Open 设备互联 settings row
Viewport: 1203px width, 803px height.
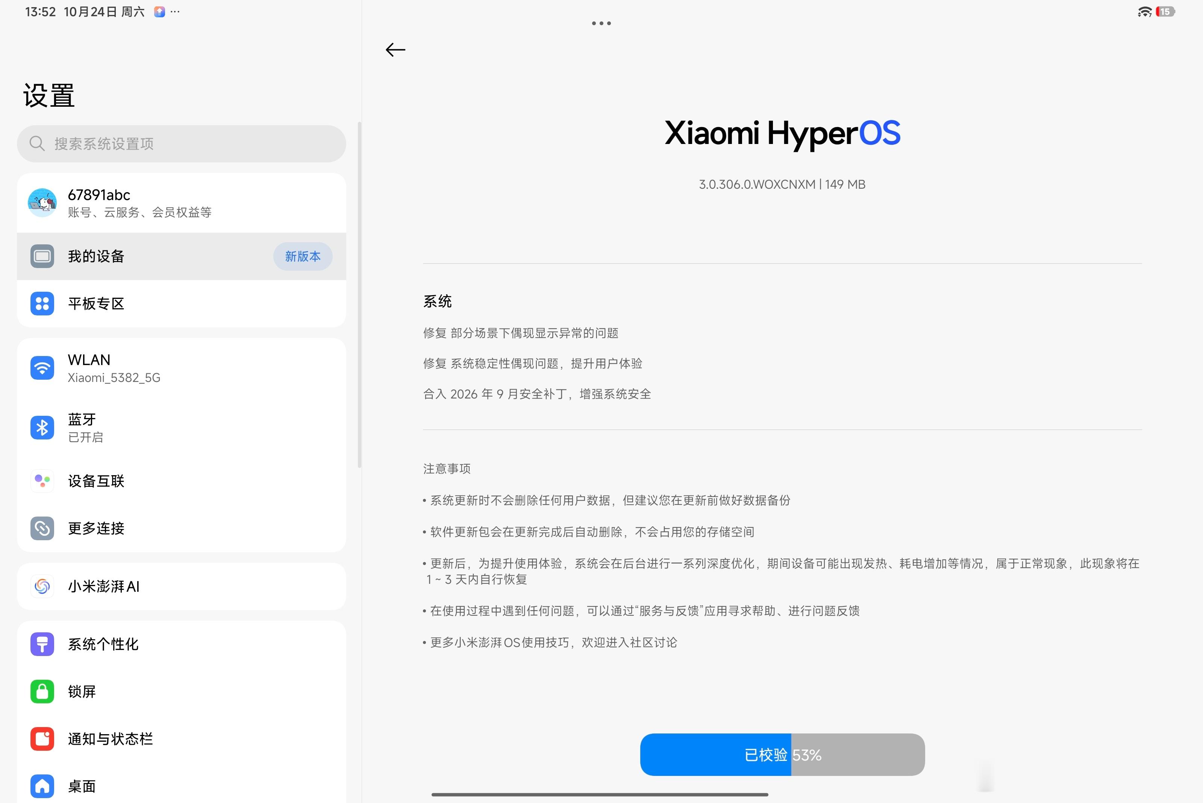click(181, 481)
